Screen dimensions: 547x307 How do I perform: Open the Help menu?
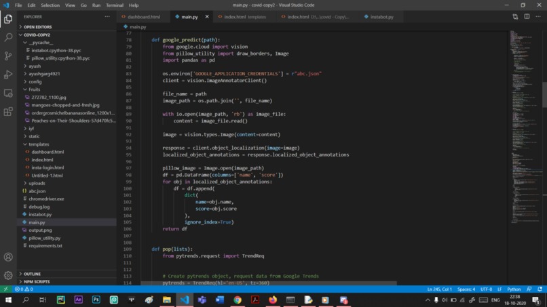coord(134,5)
